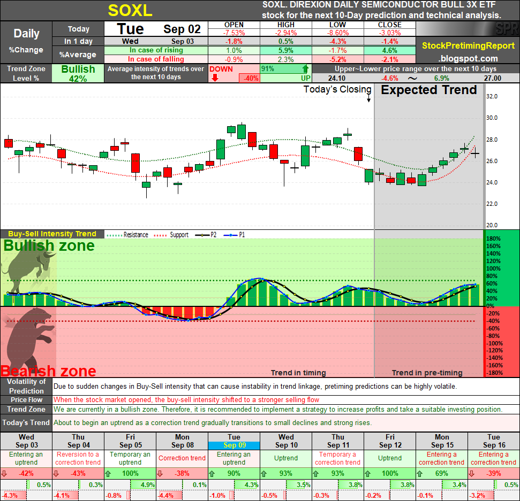Click the .blogspot.com link text

(468, 59)
